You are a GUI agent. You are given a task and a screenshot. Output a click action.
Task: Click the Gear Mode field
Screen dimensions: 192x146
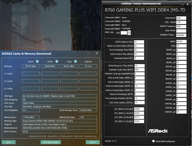pyautogui.click(x=181, y=31)
